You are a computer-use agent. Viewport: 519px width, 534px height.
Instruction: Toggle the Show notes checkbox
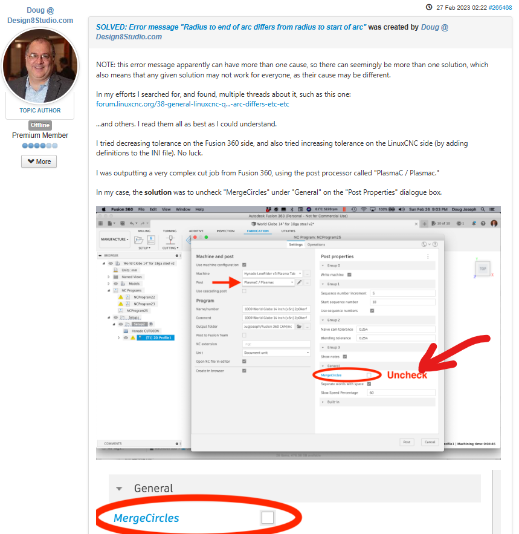[x=345, y=357]
